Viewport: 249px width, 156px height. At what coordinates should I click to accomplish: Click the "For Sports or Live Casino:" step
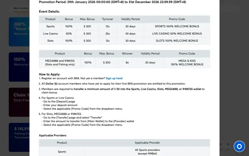tap(58, 98)
